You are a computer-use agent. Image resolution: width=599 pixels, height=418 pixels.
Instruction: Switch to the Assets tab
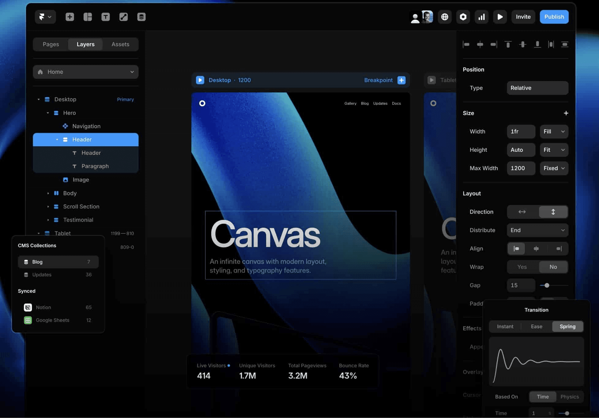tap(120, 44)
